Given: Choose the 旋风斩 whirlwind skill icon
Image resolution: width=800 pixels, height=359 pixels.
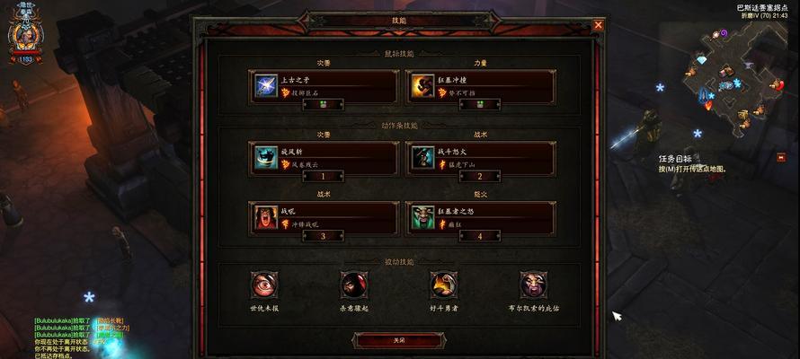Looking at the screenshot, I should [266, 157].
